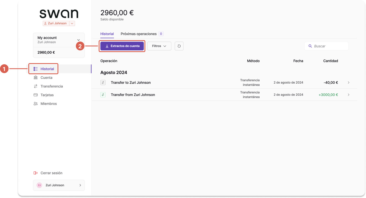Click the Operación column header
366x198 pixels.
109,61
